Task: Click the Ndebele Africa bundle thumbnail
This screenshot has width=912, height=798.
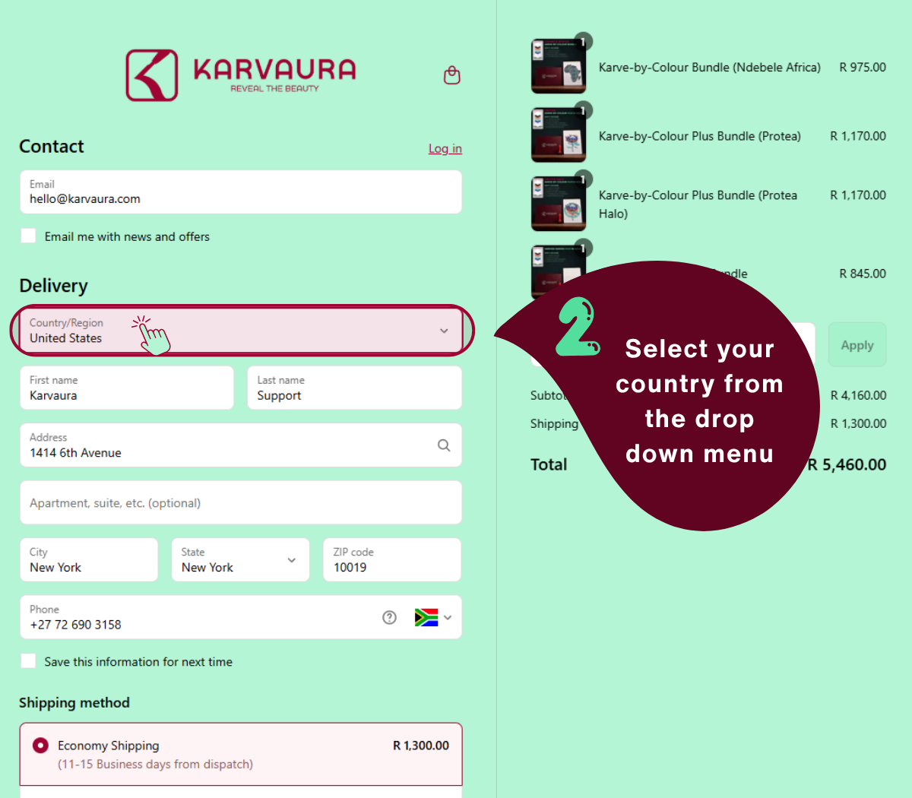Action: pyautogui.click(x=559, y=67)
